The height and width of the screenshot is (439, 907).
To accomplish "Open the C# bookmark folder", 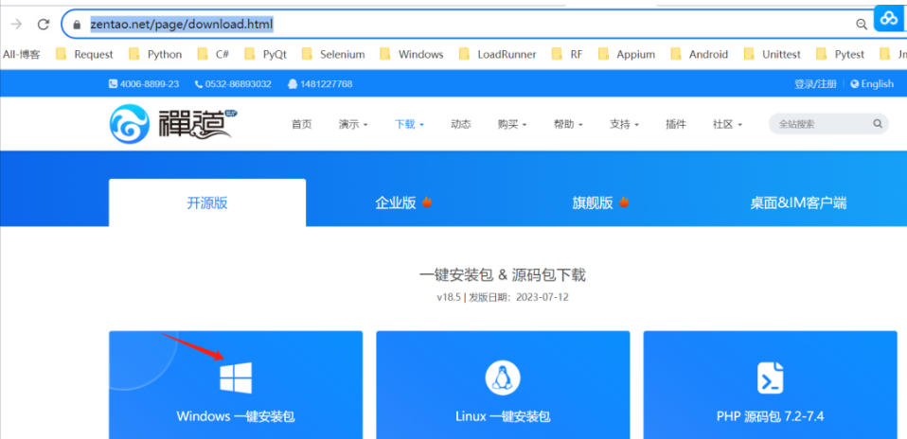I will [213, 54].
